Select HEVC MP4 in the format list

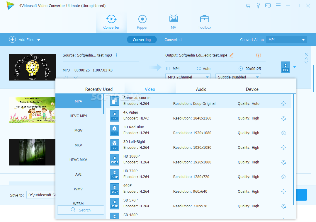[78, 116]
